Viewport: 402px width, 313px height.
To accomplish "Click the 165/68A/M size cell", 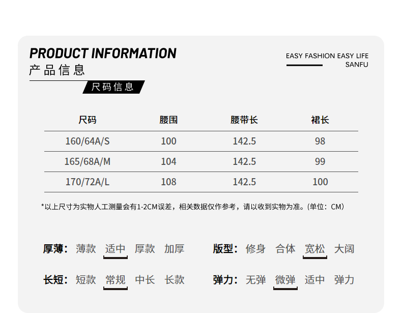I will [88, 161].
